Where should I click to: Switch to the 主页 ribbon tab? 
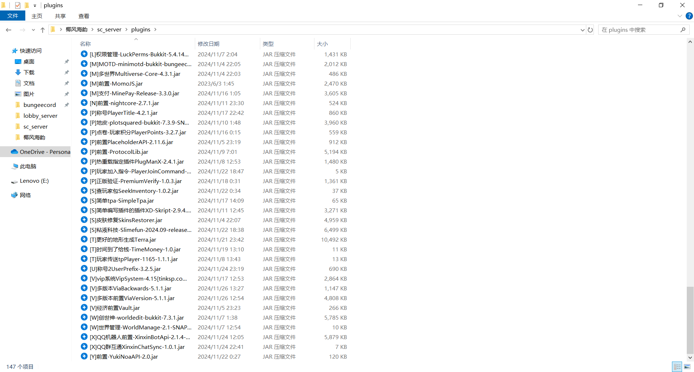pos(37,16)
